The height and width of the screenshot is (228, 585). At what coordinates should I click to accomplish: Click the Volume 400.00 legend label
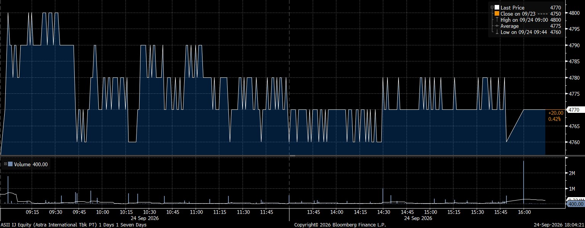[x=31, y=164]
